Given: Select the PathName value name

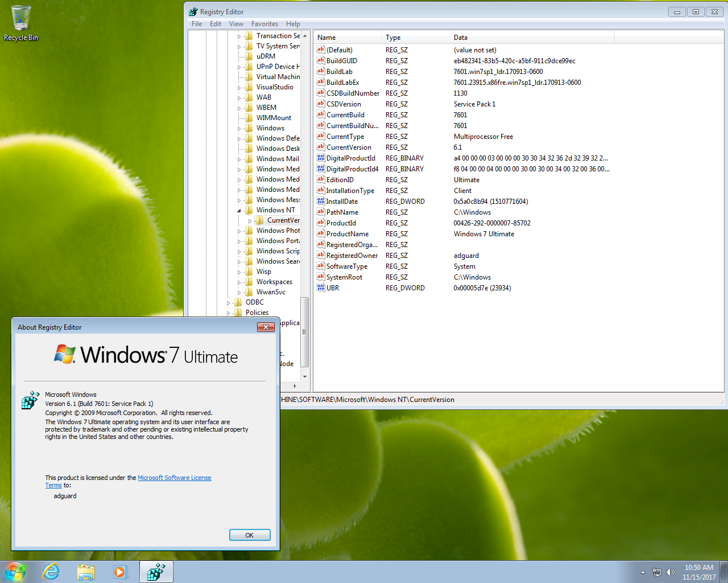Looking at the screenshot, I should (342, 212).
